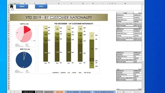
Task: Click the blue DATA button
Action: 41,6
